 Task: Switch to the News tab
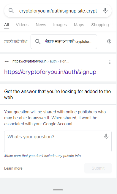(41, 25)
